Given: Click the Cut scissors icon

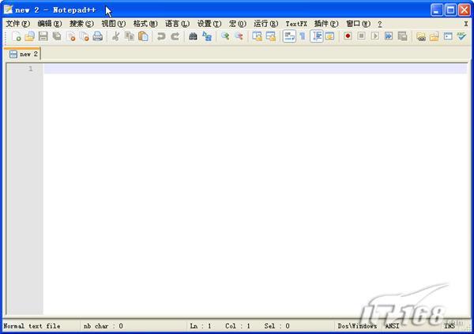Looking at the screenshot, I should (x=115, y=36).
